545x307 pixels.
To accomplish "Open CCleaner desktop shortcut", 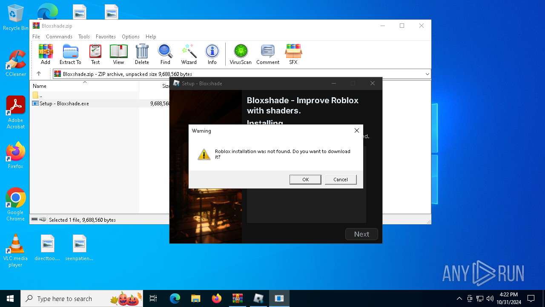I will [x=15, y=64].
